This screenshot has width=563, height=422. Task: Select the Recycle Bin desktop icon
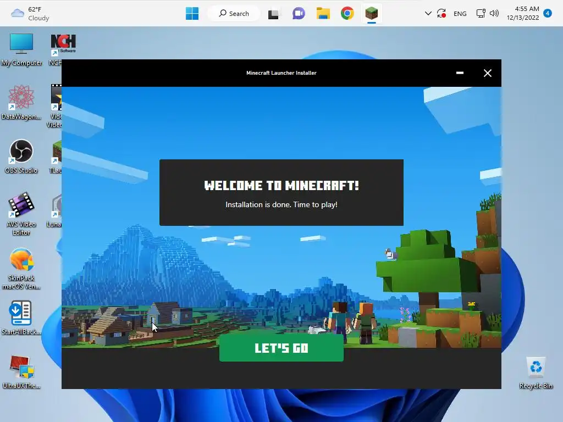(536, 373)
